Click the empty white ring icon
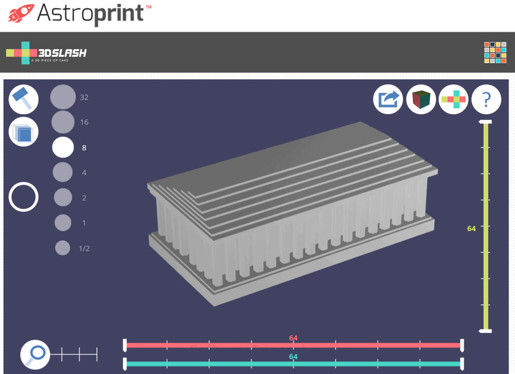 (x=23, y=197)
